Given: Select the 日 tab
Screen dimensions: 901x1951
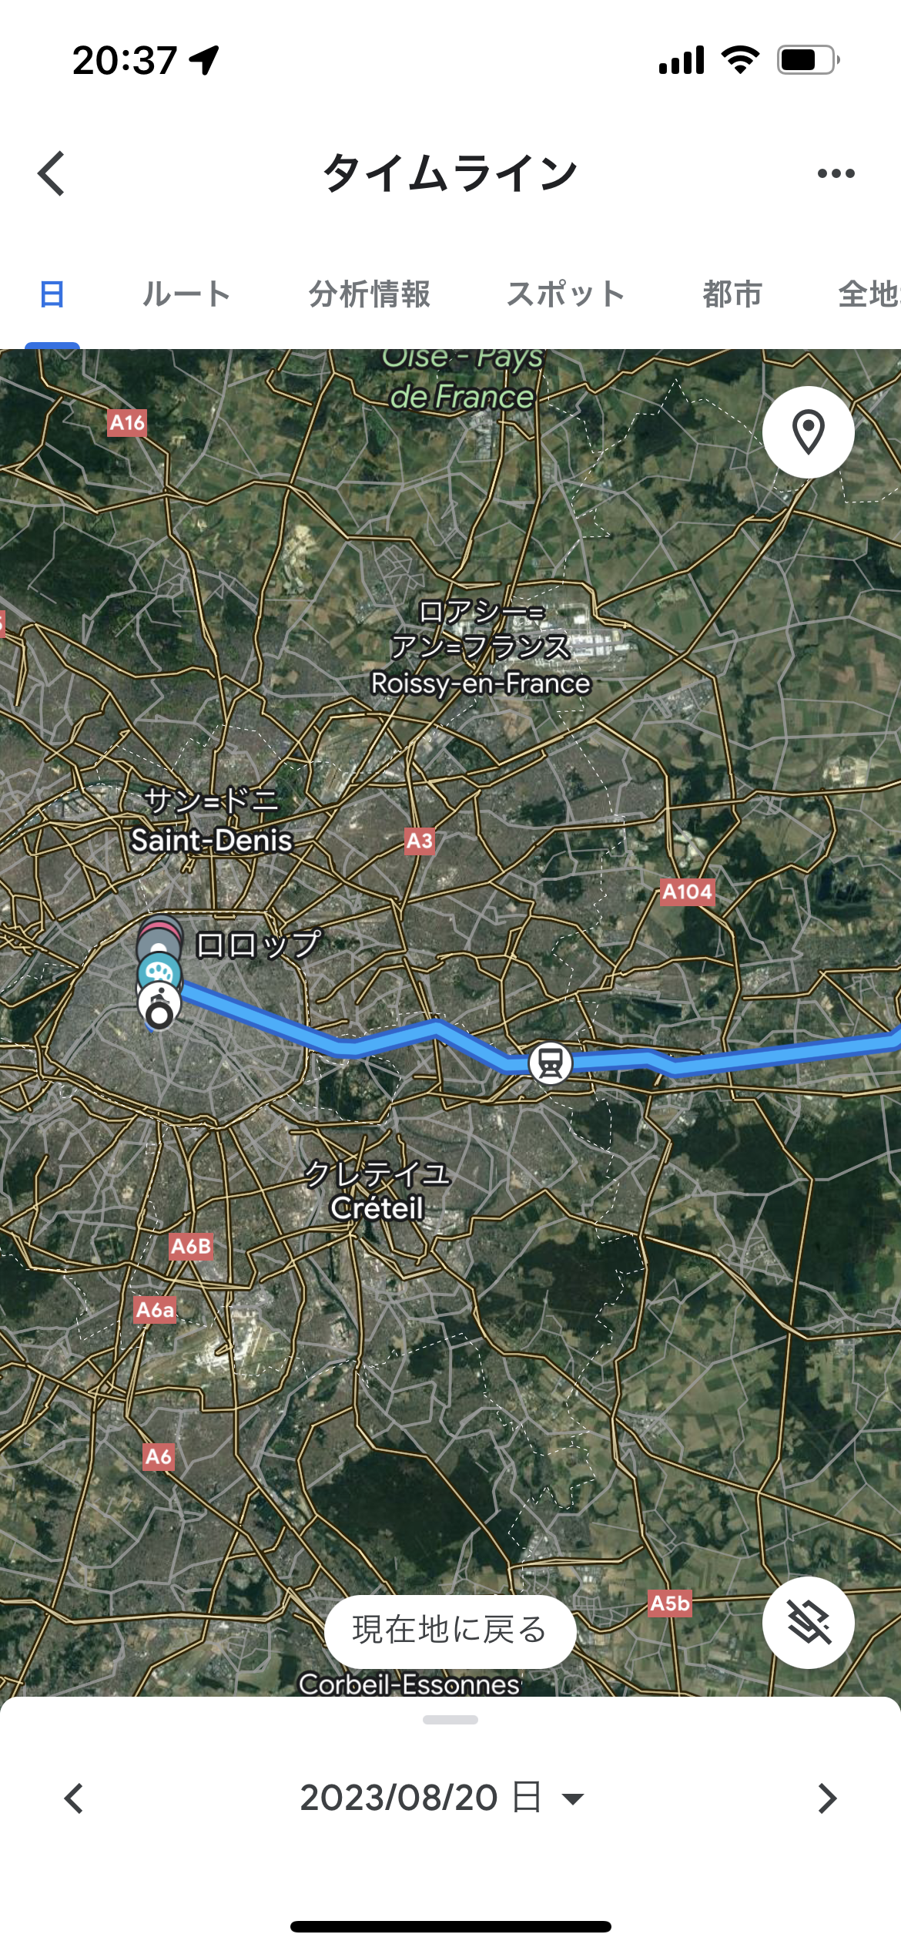Looking at the screenshot, I should click(52, 294).
